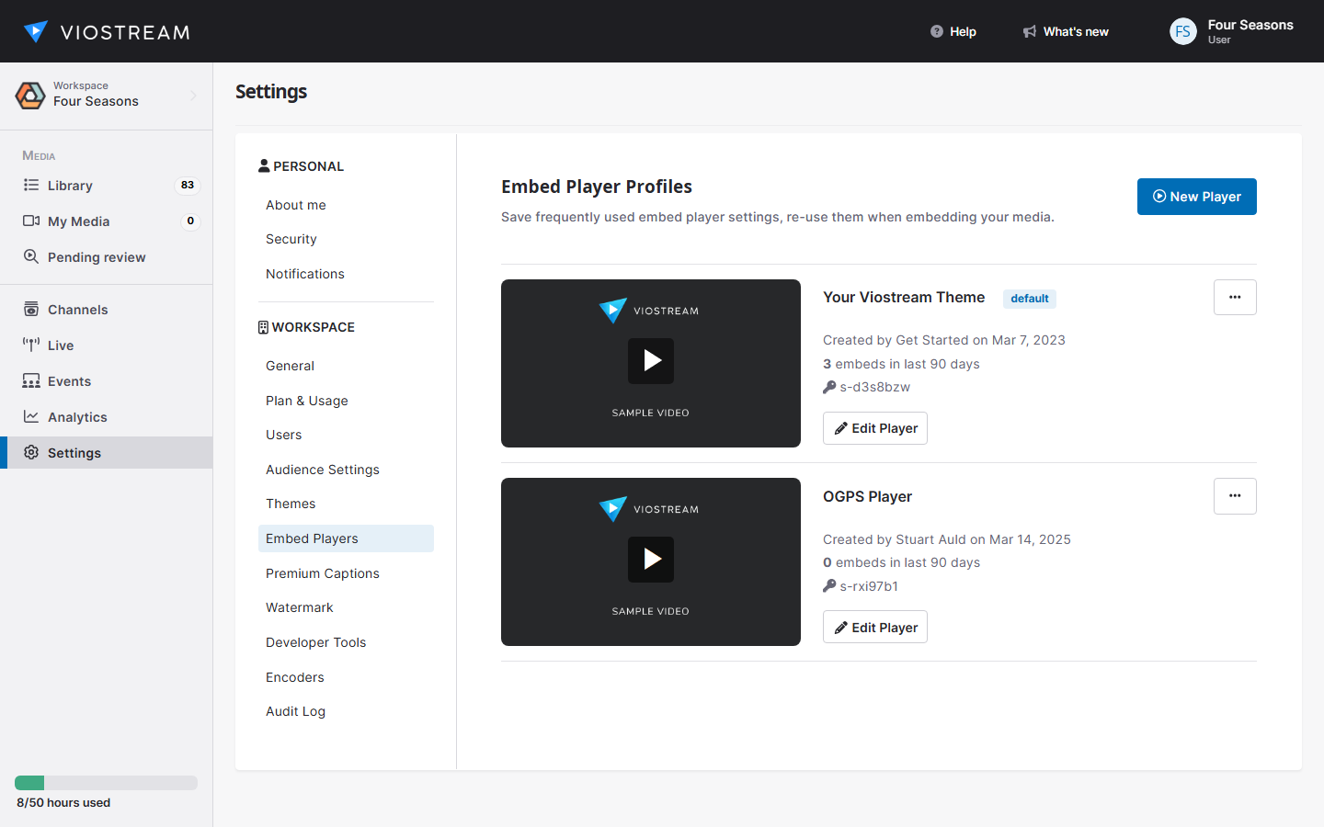Click the Library list icon
1324x827 pixels.
31,185
